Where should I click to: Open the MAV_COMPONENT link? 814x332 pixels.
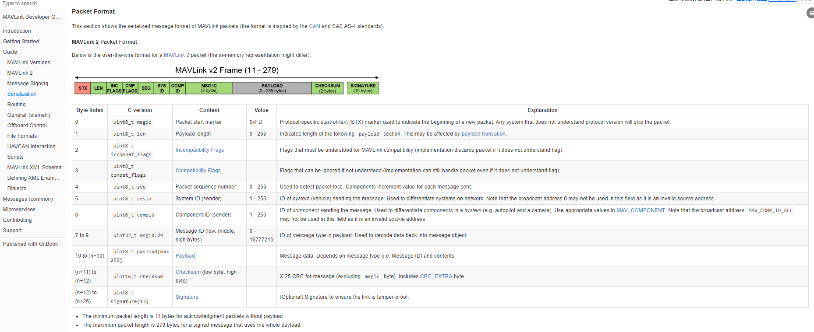[x=641, y=210]
